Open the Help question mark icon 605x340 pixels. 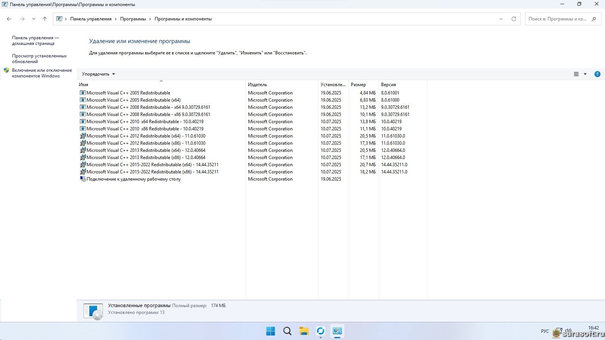click(x=597, y=74)
